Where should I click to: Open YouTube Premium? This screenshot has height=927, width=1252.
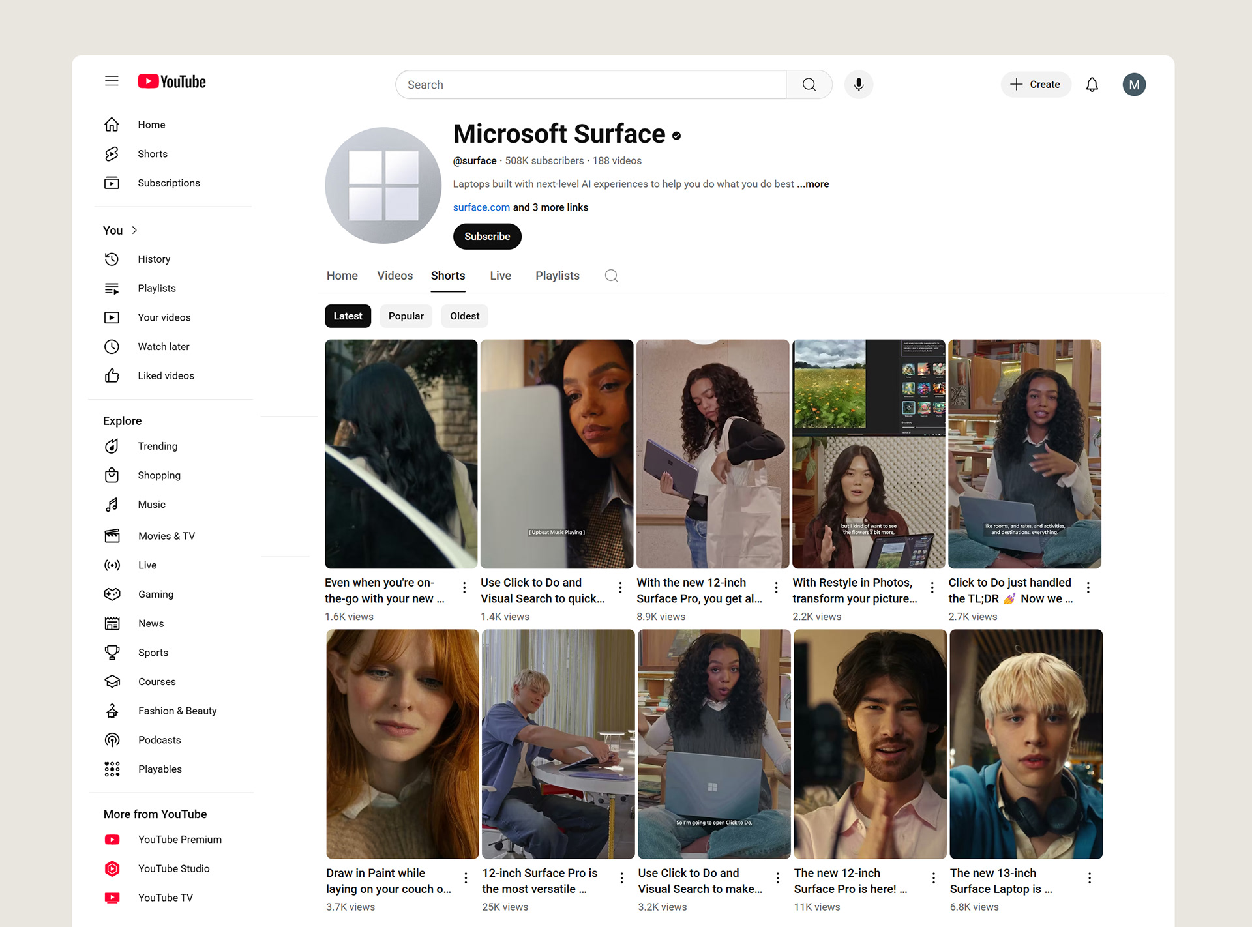(179, 840)
